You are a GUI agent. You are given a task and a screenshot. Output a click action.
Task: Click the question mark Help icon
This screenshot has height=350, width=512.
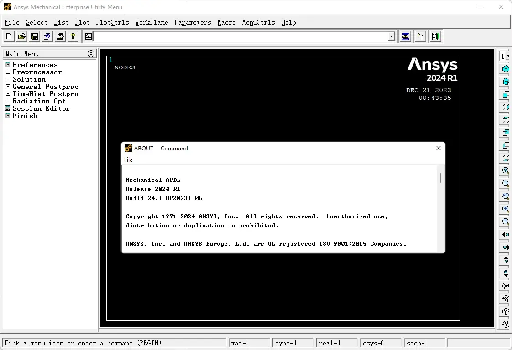(73, 36)
